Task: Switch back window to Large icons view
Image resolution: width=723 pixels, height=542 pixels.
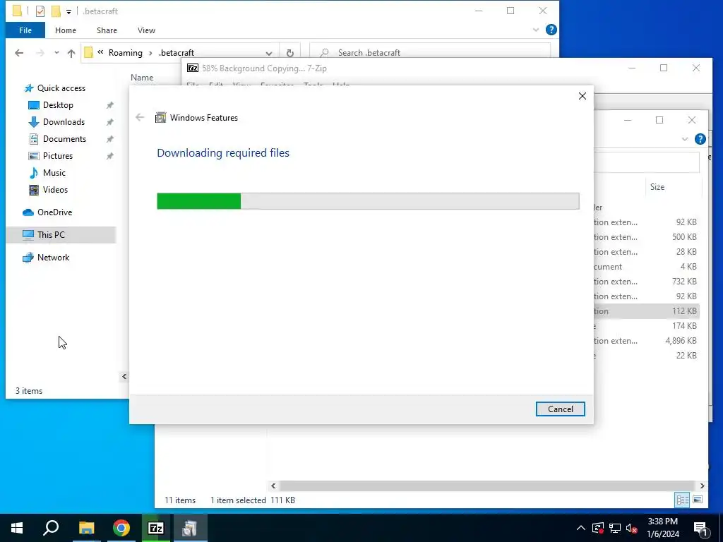Action: tap(697, 500)
